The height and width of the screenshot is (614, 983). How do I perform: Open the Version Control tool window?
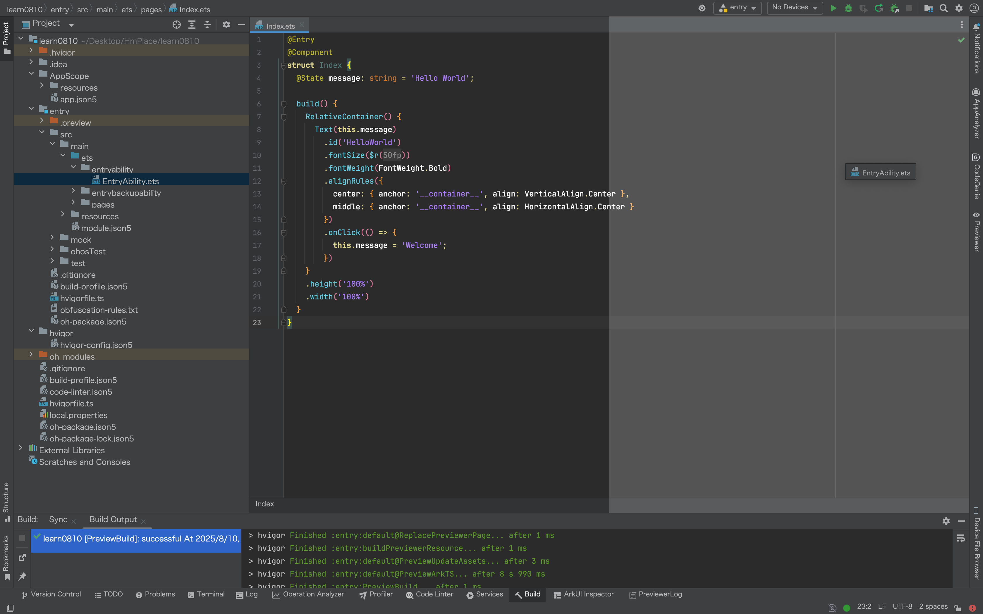point(51,594)
